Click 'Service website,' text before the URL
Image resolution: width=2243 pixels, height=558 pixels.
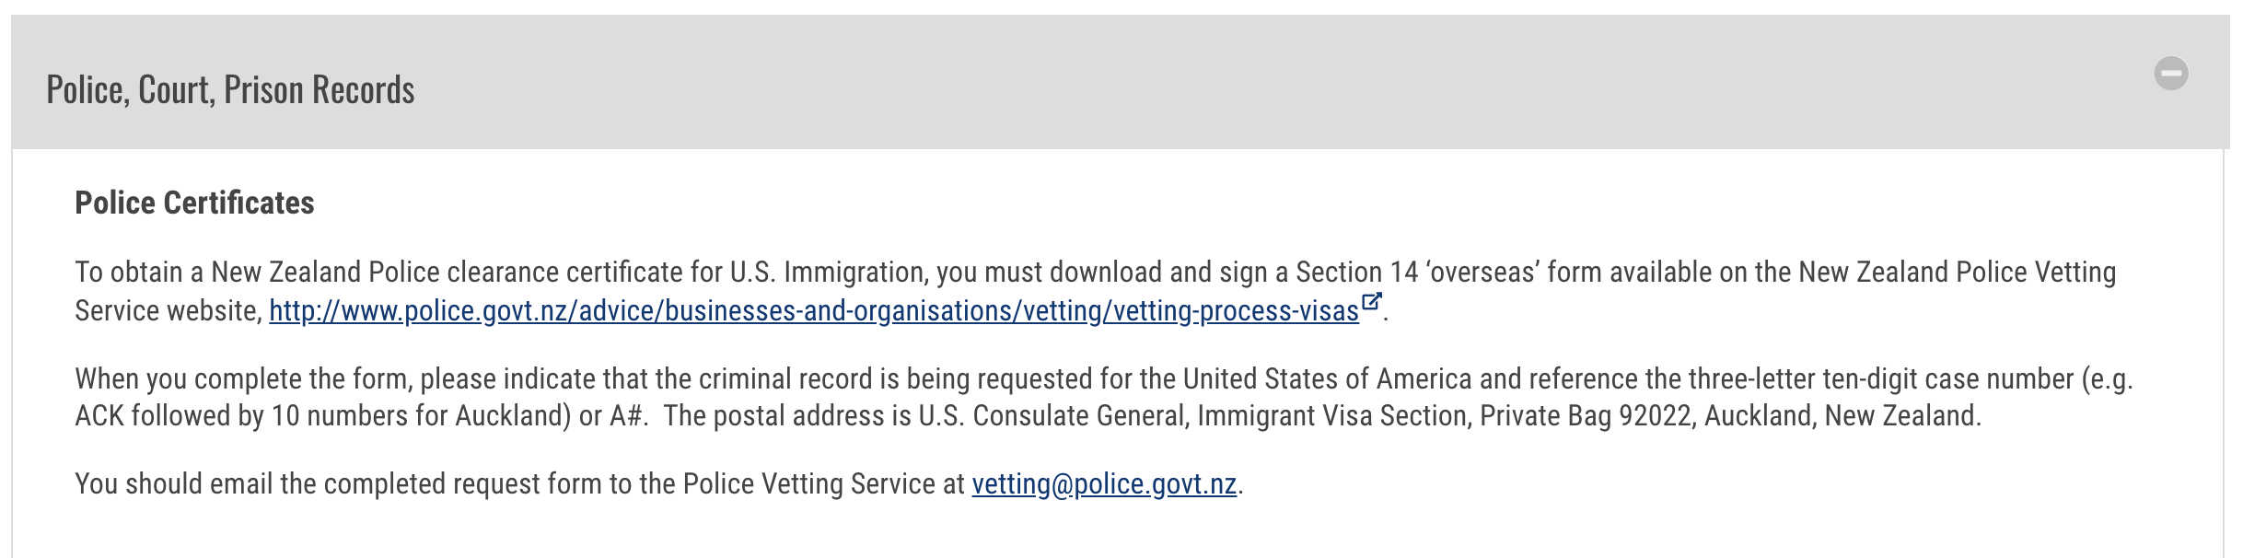click(169, 311)
